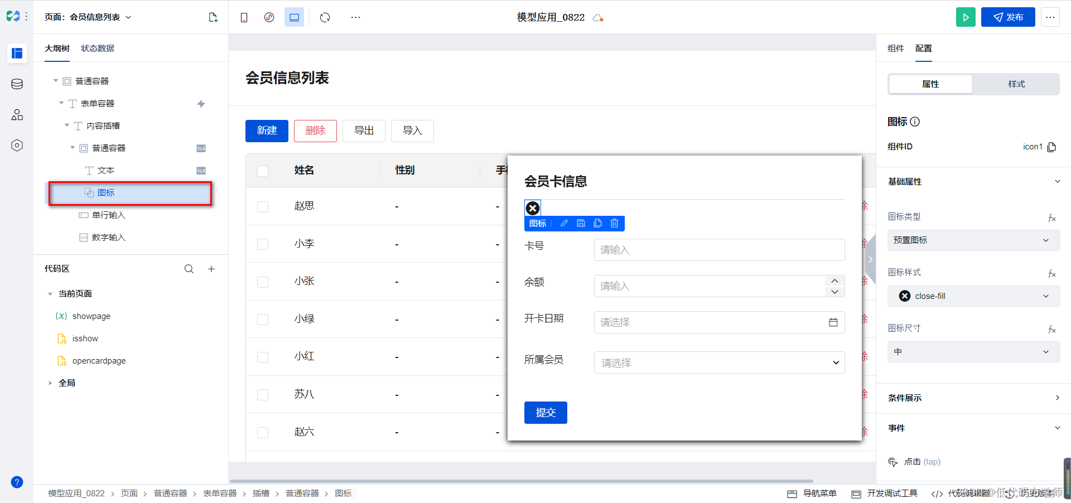1071x503 pixels.
Task: Check the row checkbox for 赵思
Action: pos(263,207)
